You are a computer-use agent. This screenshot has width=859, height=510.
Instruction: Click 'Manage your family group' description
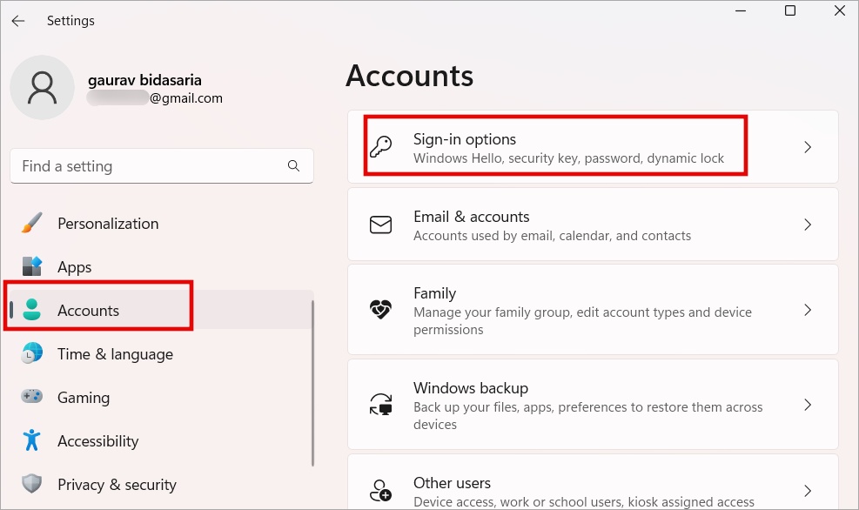click(x=582, y=321)
